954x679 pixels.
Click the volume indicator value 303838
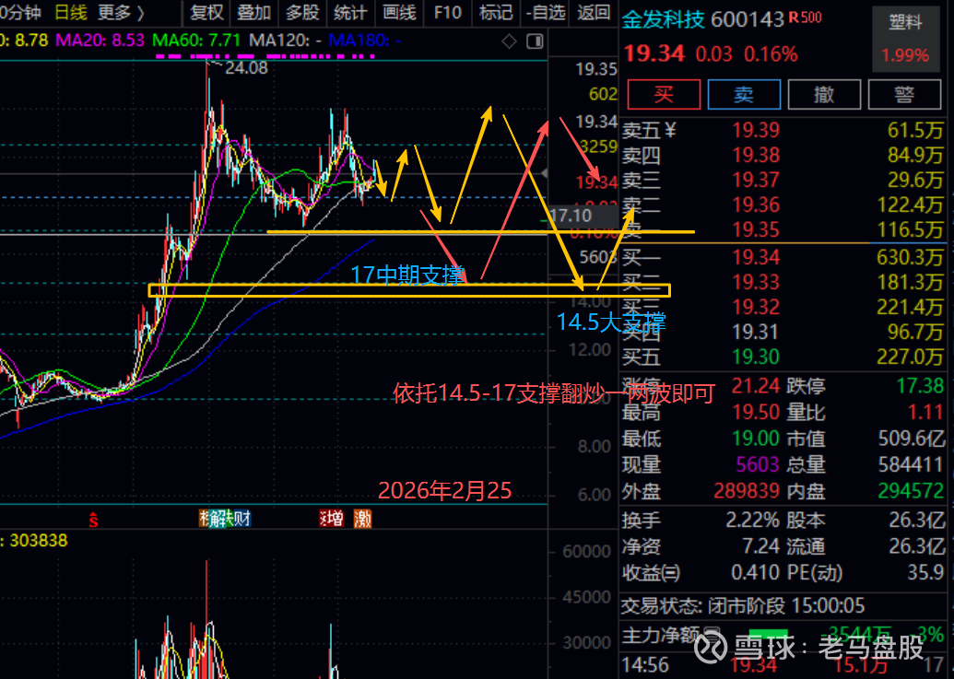pos(38,541)
